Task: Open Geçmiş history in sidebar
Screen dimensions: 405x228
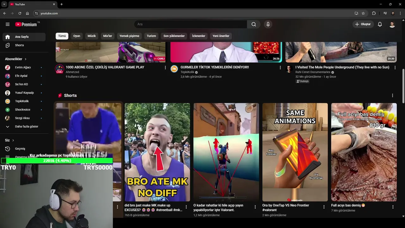Action: (x=24, y=149)
